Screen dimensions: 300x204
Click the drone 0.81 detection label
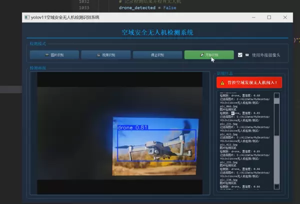[x=132, y=127]
